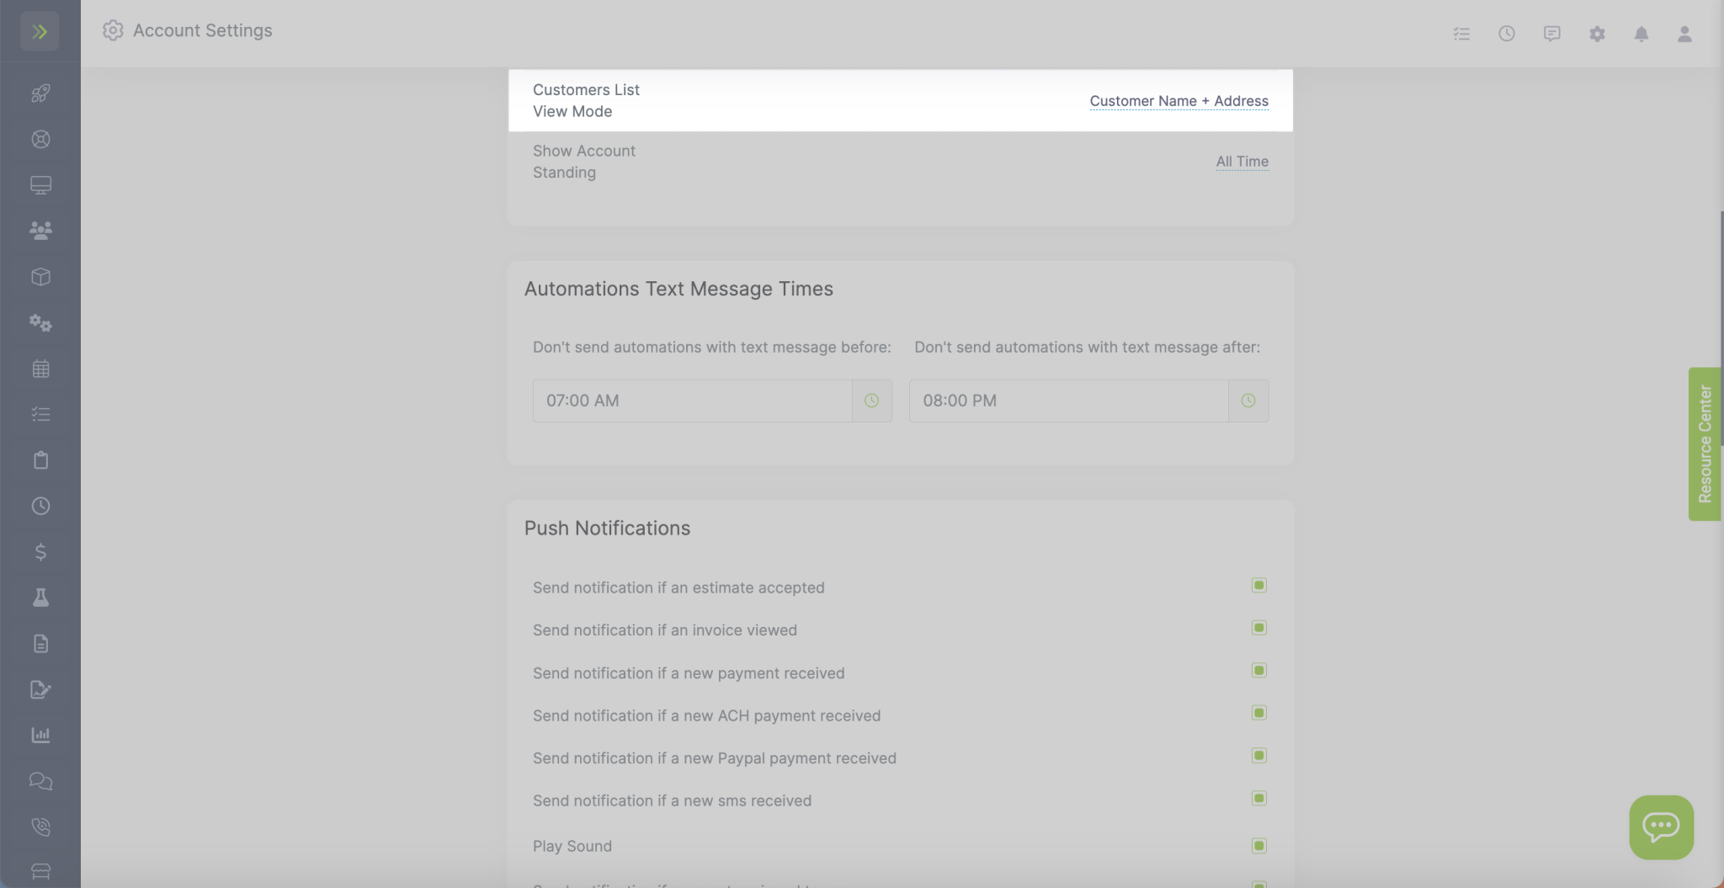Click the notifications bell in the top bar
Image resolution: width=1724 pixels, height=888 pixels.
click(x=1639, y=34)
